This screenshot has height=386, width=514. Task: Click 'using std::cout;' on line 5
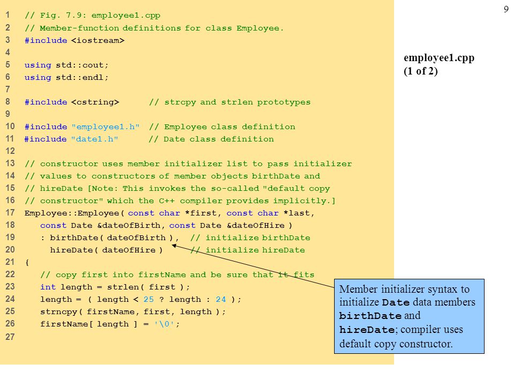tap(66, 65)
